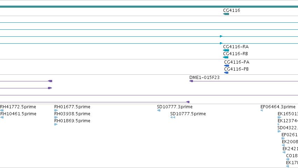Click the RH01677.5prime EST label
This screenshot has height=168, width=298.
pos(72,107)
